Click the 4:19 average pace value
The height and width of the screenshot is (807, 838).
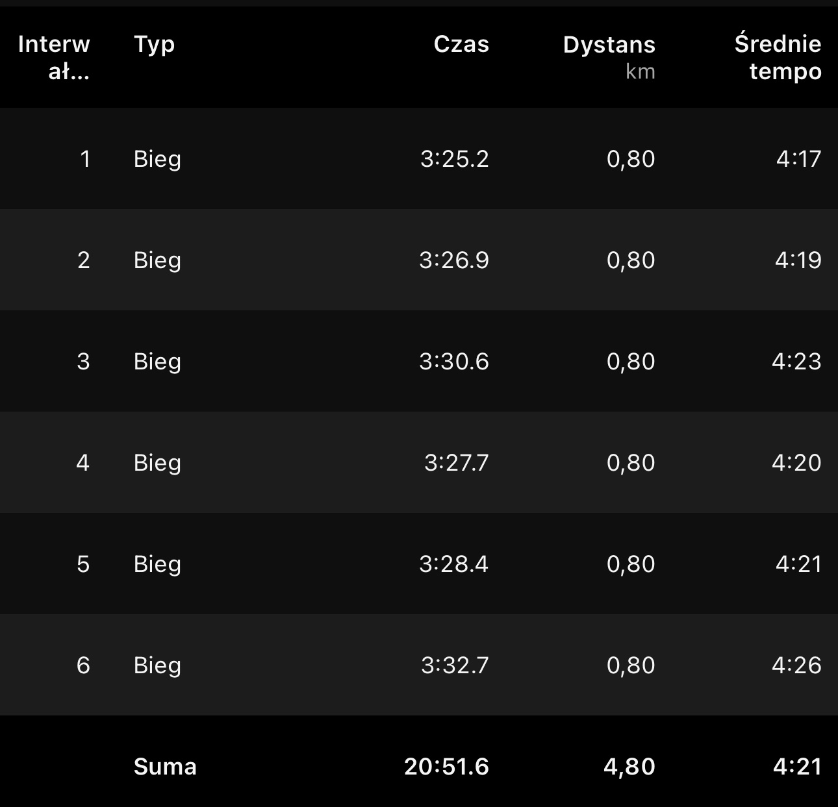pyautogui.click(x=798, y=260)
